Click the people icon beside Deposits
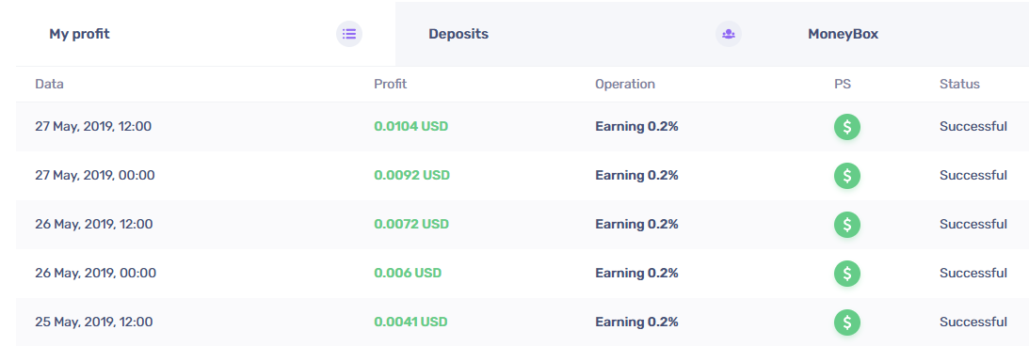Screen dimensions: 1029x346 [x=729, y=34]
